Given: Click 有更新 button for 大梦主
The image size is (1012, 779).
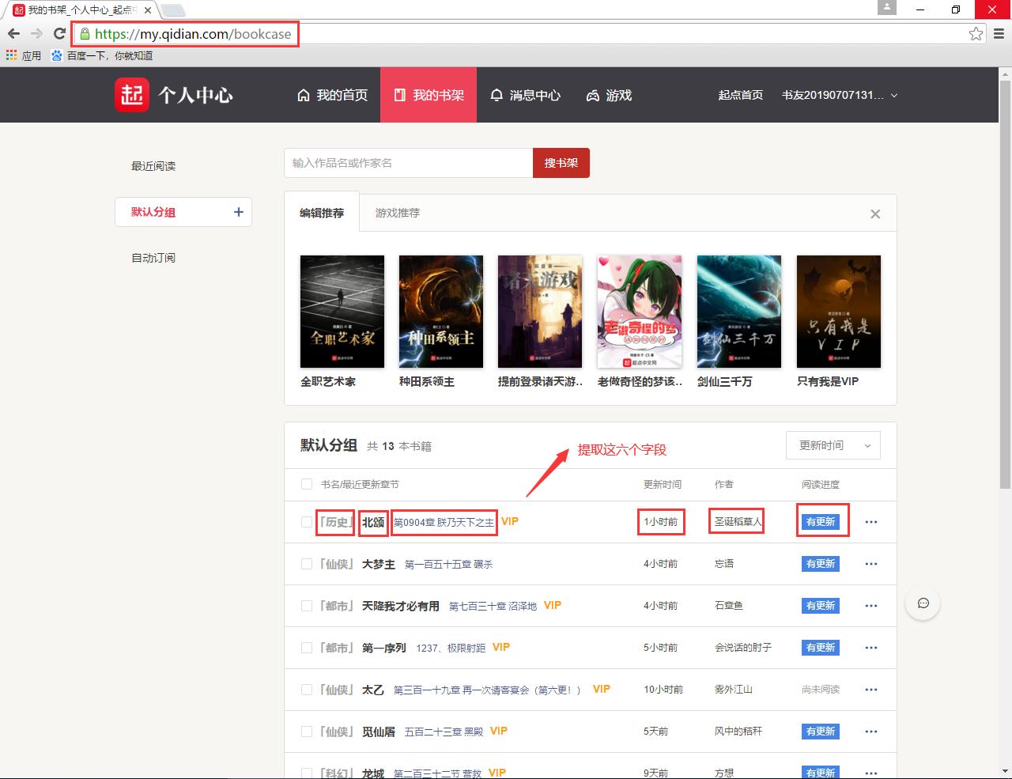Looking at the screenshot, I should 821,564.
